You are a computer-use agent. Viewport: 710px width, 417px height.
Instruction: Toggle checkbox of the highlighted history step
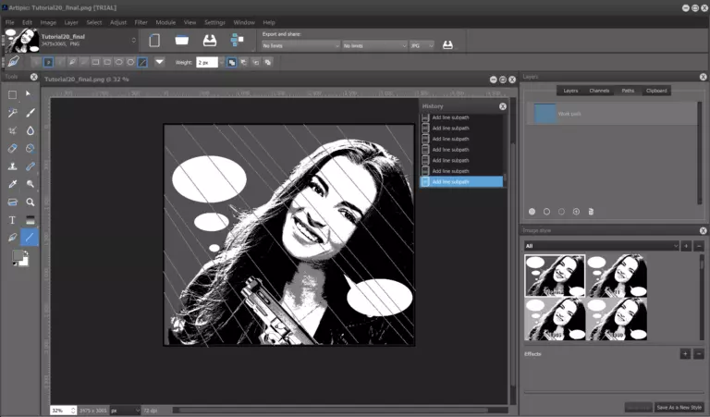pos(426,182)
